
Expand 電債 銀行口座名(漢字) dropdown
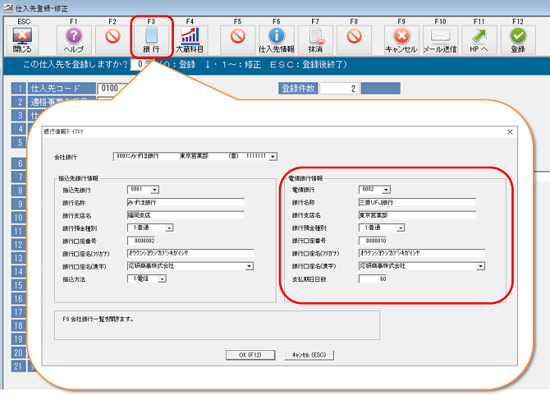pos(480,266)
